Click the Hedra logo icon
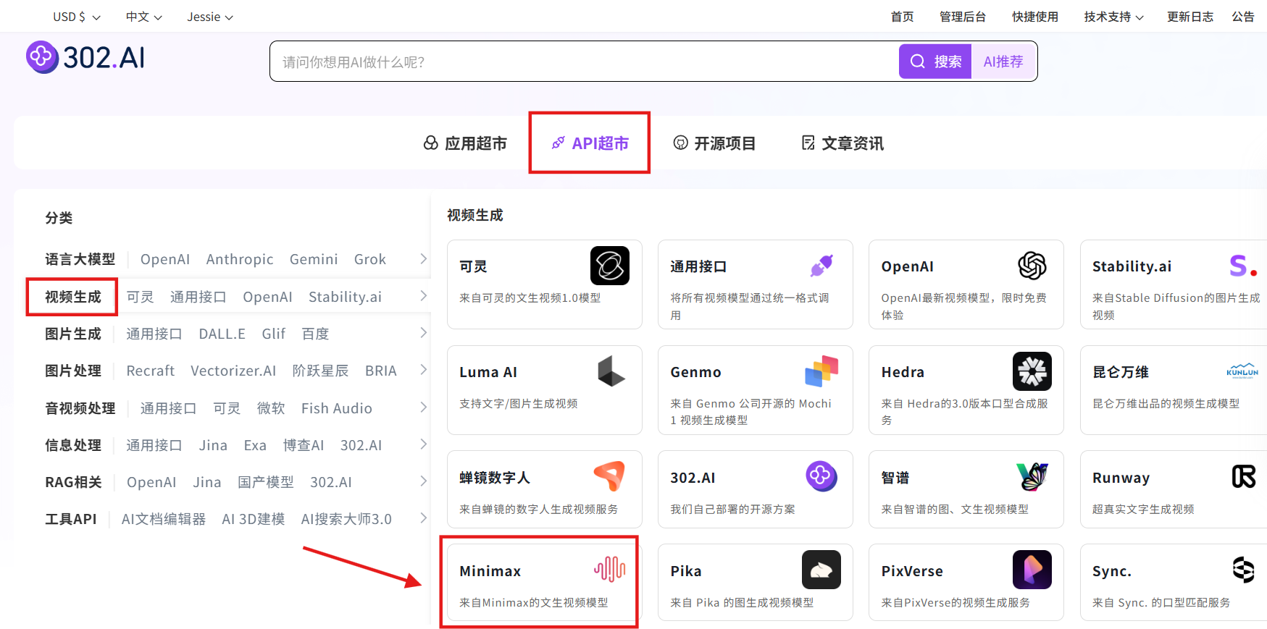Image resolution: width=1267 pixels, height=629 pixels. click(x=1032, y=371)
